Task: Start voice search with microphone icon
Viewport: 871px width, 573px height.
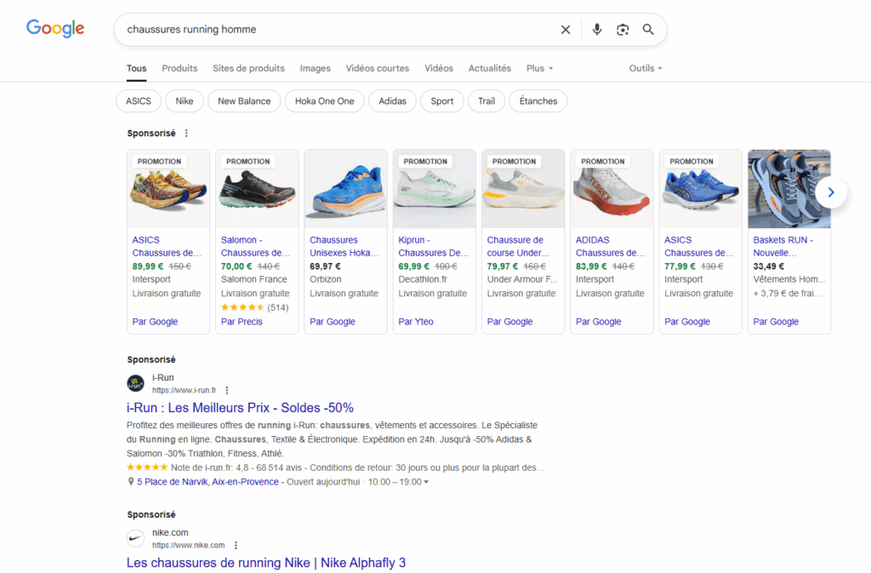Action: 596,30
